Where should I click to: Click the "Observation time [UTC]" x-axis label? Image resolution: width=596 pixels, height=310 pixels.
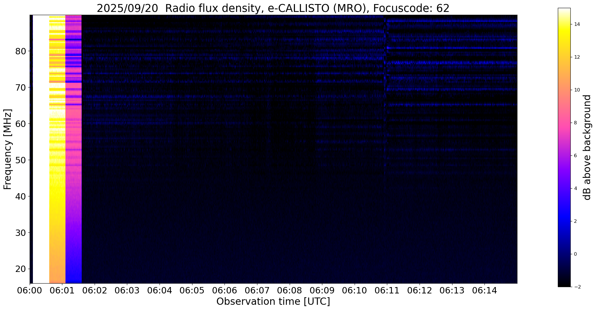[x=273, y=302]
